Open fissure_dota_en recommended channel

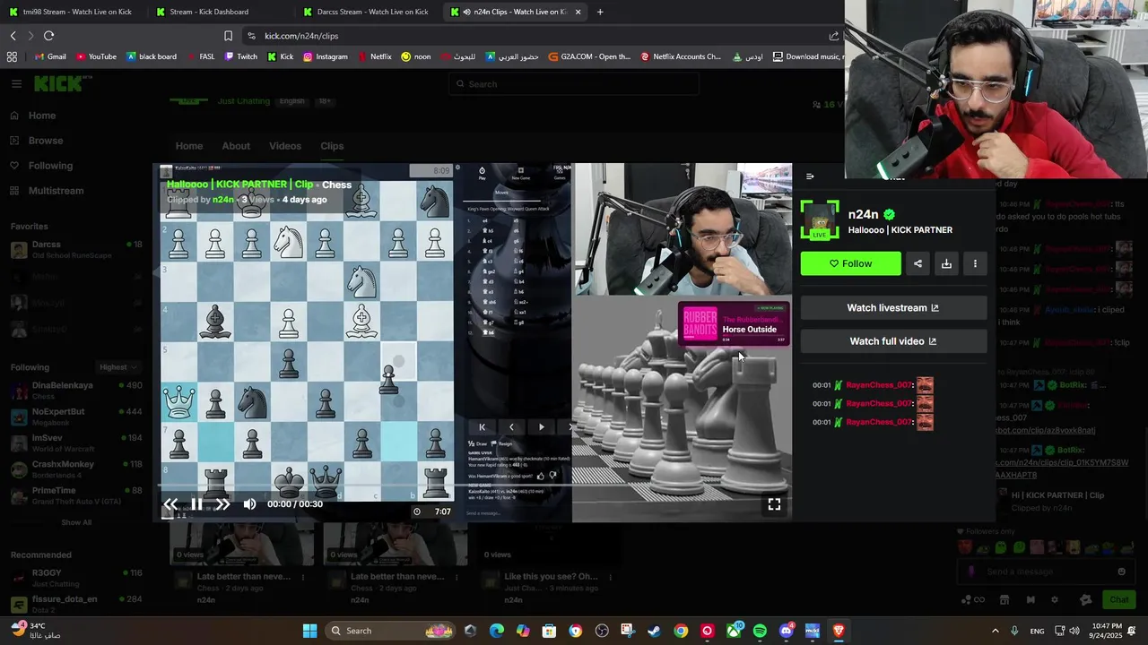[x=76, y=604]
